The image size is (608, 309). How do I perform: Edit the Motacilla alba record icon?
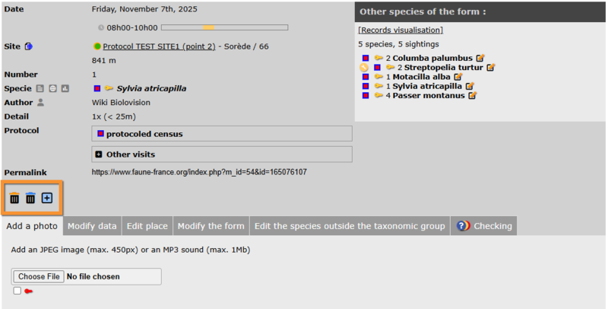coord(458,77)
